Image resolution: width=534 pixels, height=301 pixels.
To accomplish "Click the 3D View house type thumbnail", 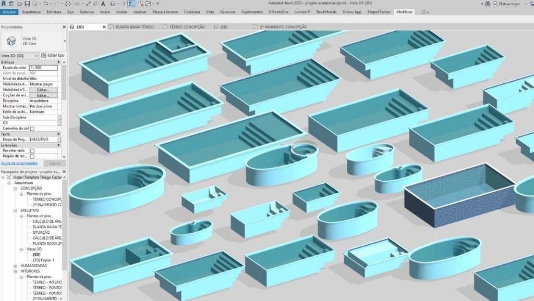I will click(x=10, y=41).
